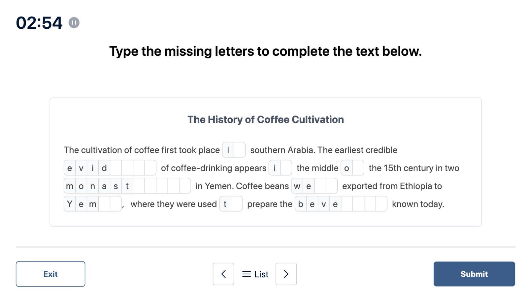Click last empty box of 'beve' word
The image size is (528, 305).
381,204
